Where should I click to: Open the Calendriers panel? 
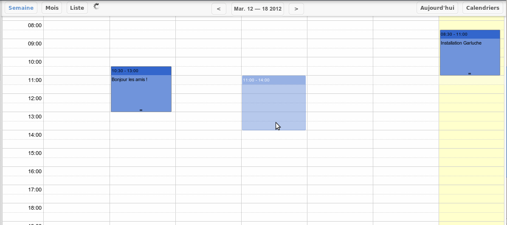pos(483,8)
